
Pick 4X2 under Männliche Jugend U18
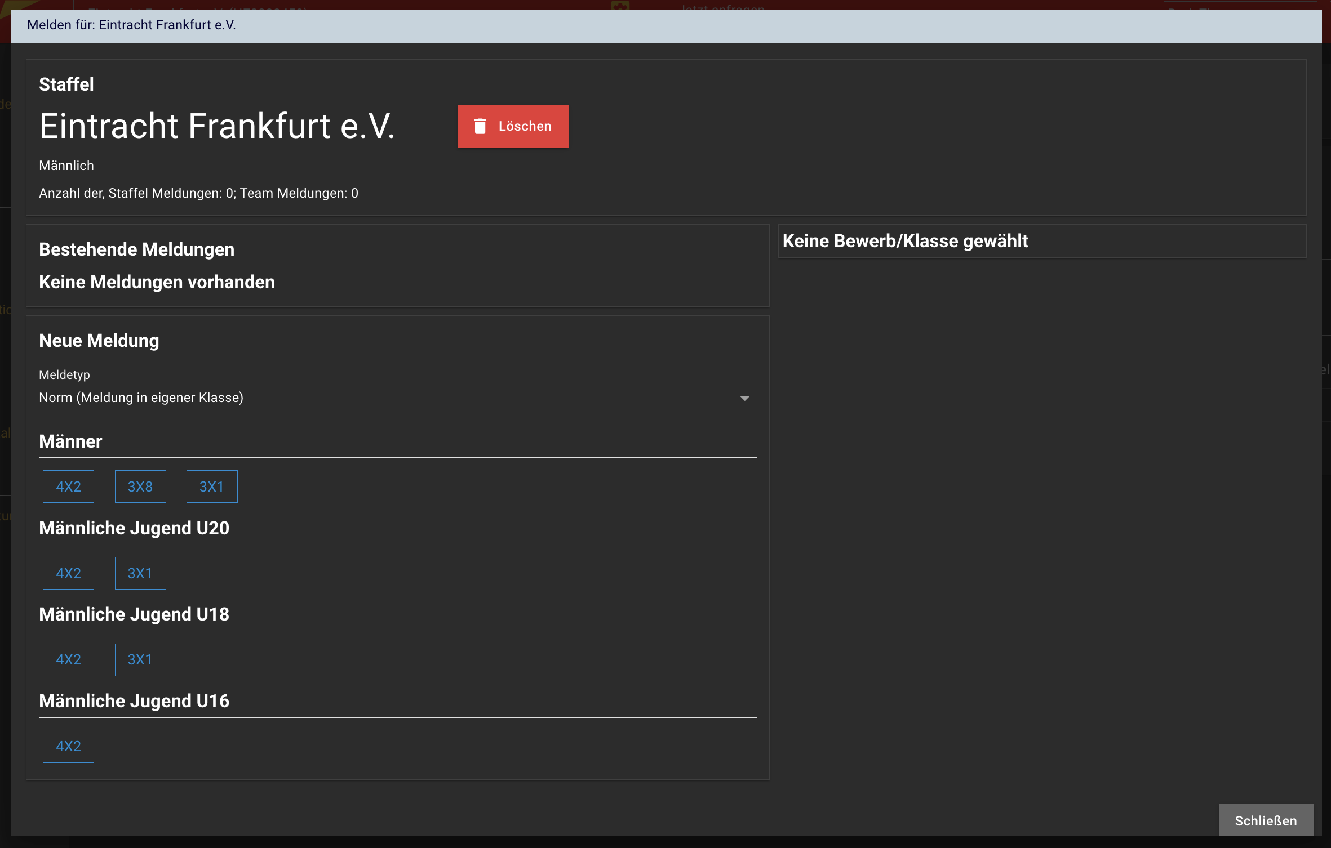point(68,659)
